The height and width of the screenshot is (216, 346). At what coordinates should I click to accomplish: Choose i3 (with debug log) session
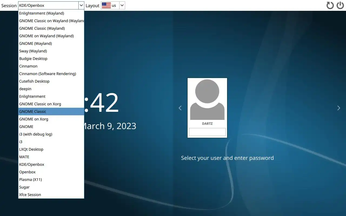[51, 134]
